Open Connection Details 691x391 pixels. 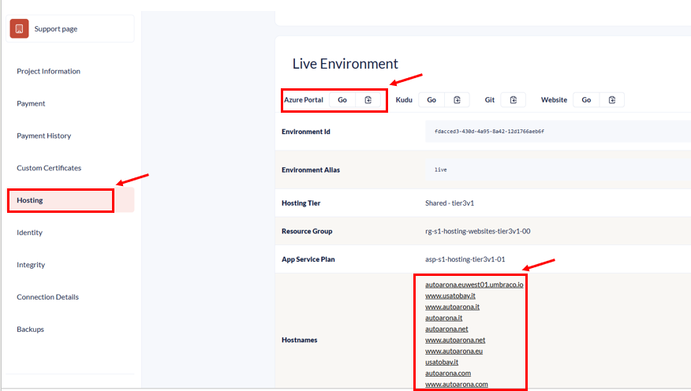tap(48, 298)
